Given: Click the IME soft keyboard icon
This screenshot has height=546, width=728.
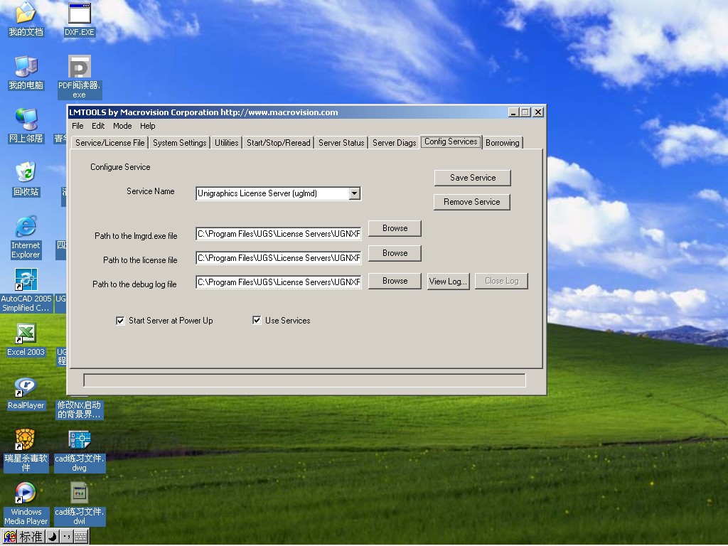Looking at the screenshot, I should click(81, 537).
